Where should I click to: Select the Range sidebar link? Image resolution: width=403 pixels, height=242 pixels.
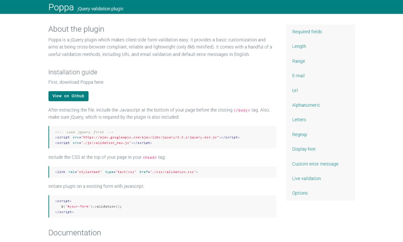298,61
